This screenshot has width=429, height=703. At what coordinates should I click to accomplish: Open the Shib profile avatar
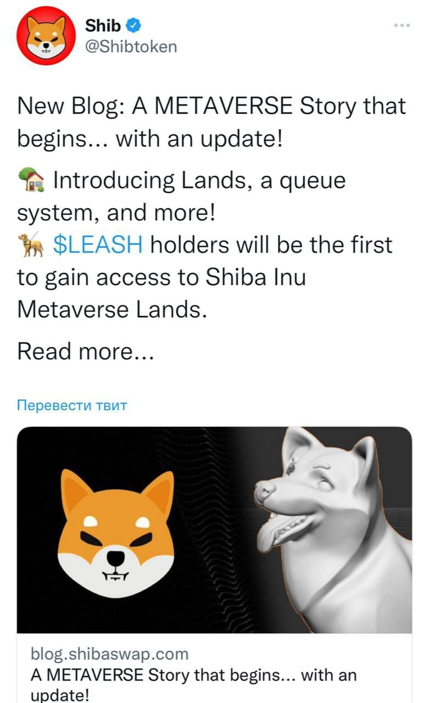pos(46,36)
